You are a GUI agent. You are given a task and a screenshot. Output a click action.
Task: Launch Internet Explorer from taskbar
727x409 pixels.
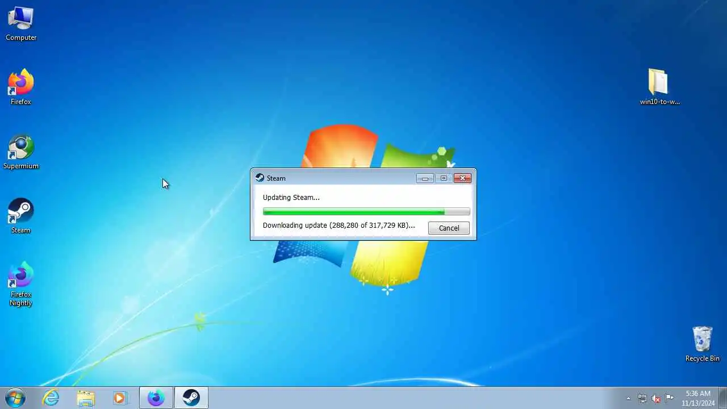pos(51,398)
